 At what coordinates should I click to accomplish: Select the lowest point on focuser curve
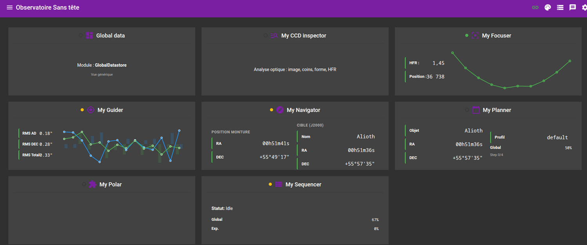(x=504, y=88)
